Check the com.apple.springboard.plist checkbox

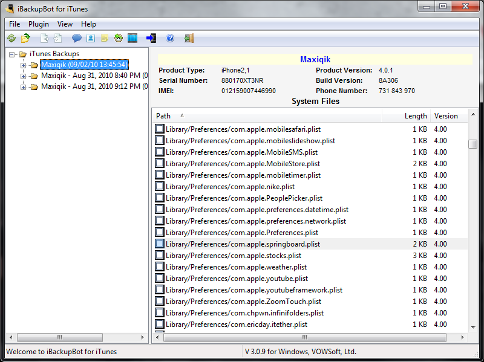(159, 244)
